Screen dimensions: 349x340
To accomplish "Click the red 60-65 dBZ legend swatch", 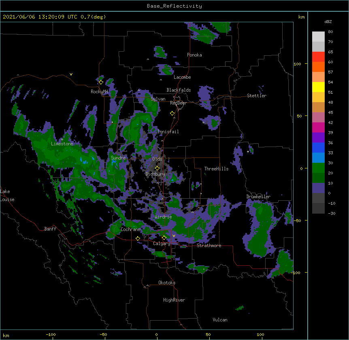I will [x=318, y=57].
